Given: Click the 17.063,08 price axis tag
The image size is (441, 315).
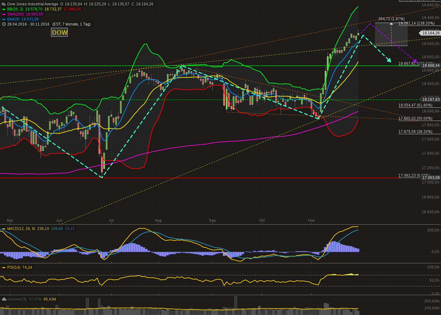Looking at the screenshot, I should pyautogui.click(x=431, y=178).
